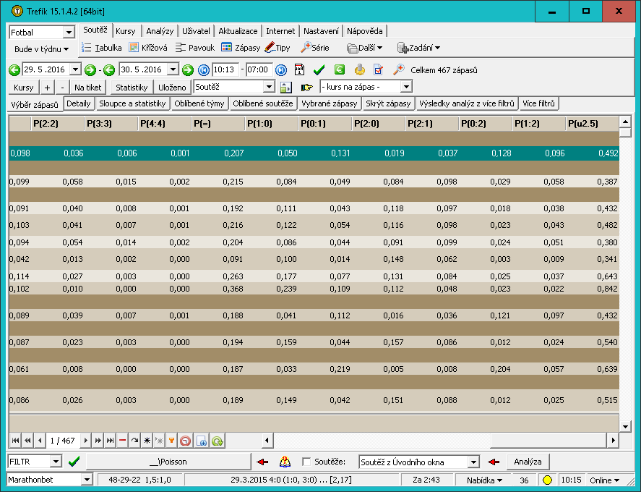
Task: Click the Tipy pencil icon
Action: pyautogui.click(x=270, y=48)
